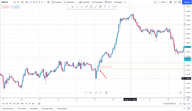Select the zigzag pattern tool
Screen dimensions: 192x111
coord(114,7)
